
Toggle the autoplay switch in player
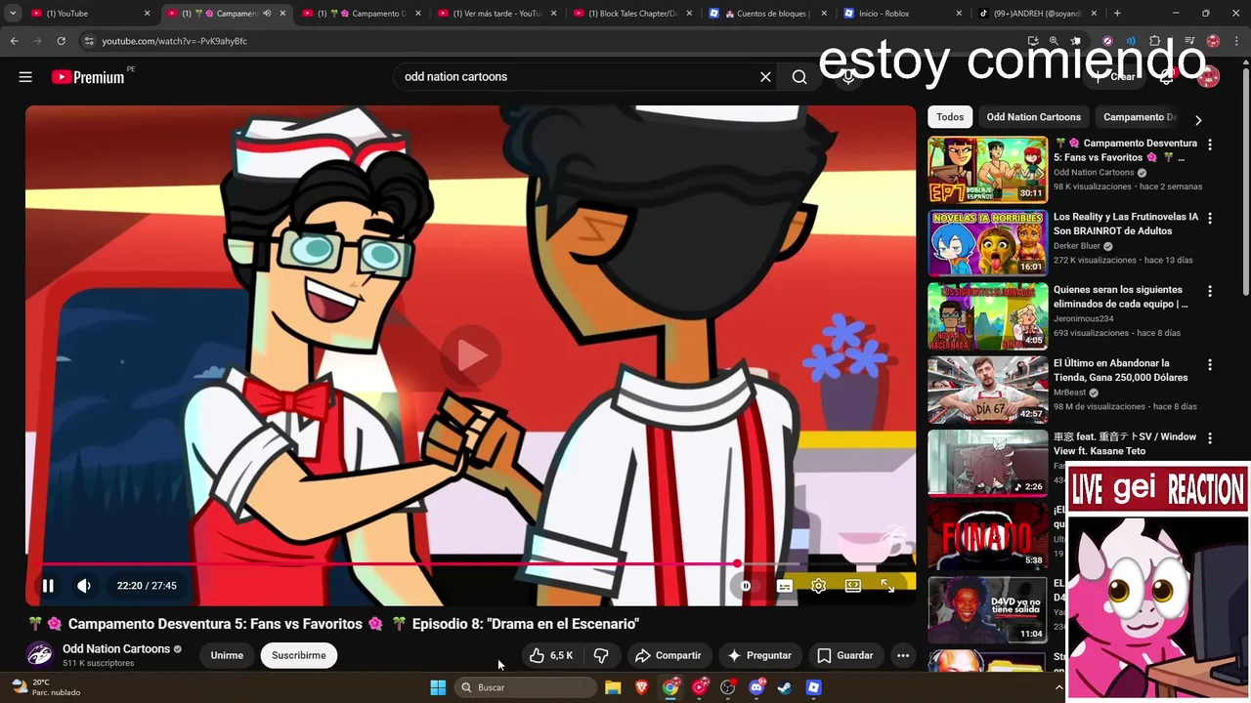746,586
